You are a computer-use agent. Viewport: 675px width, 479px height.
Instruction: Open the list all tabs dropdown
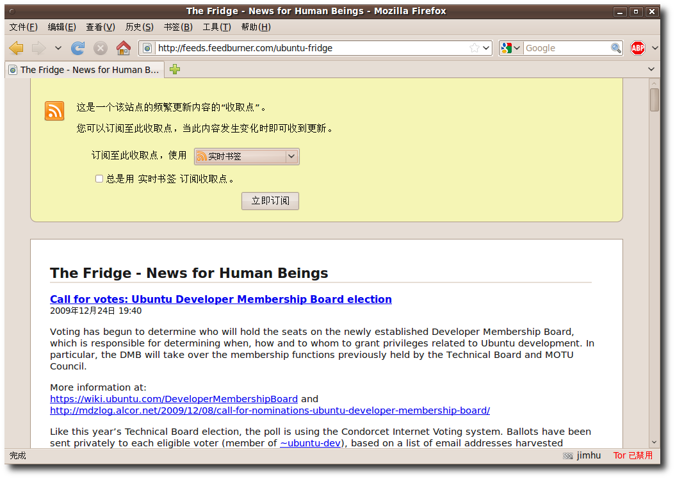[651, 69]
